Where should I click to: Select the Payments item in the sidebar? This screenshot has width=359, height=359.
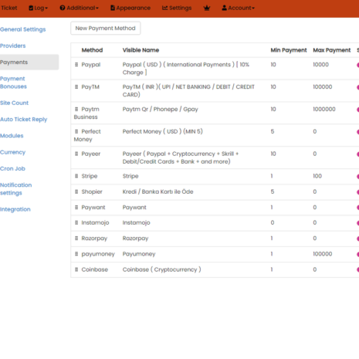tap(29, 62)
